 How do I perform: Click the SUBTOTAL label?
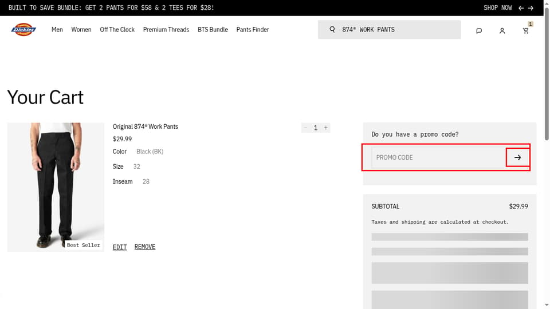[385, 207]
